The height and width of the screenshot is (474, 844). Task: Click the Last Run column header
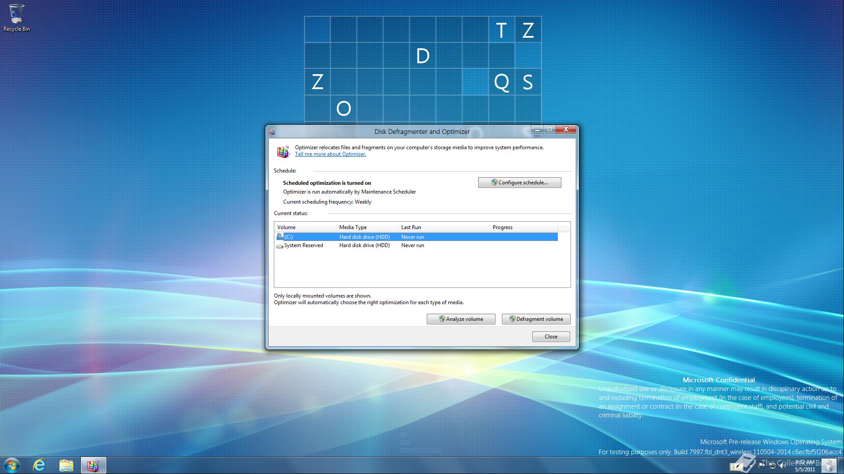pyautogui.click(x=444, y=227)
